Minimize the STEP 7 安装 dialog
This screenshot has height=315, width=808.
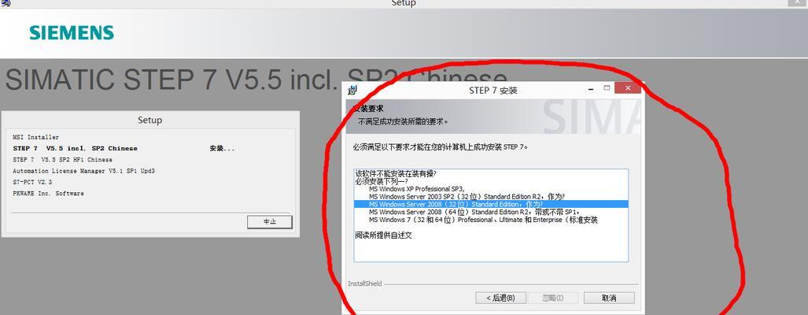pos(591,89)
